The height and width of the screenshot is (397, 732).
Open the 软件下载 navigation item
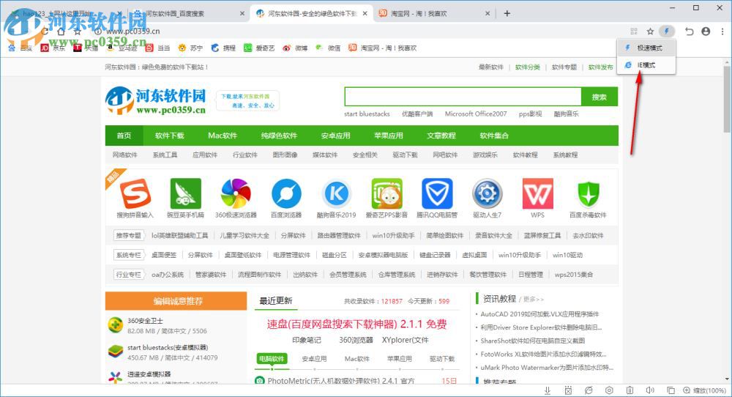[170, 136]
